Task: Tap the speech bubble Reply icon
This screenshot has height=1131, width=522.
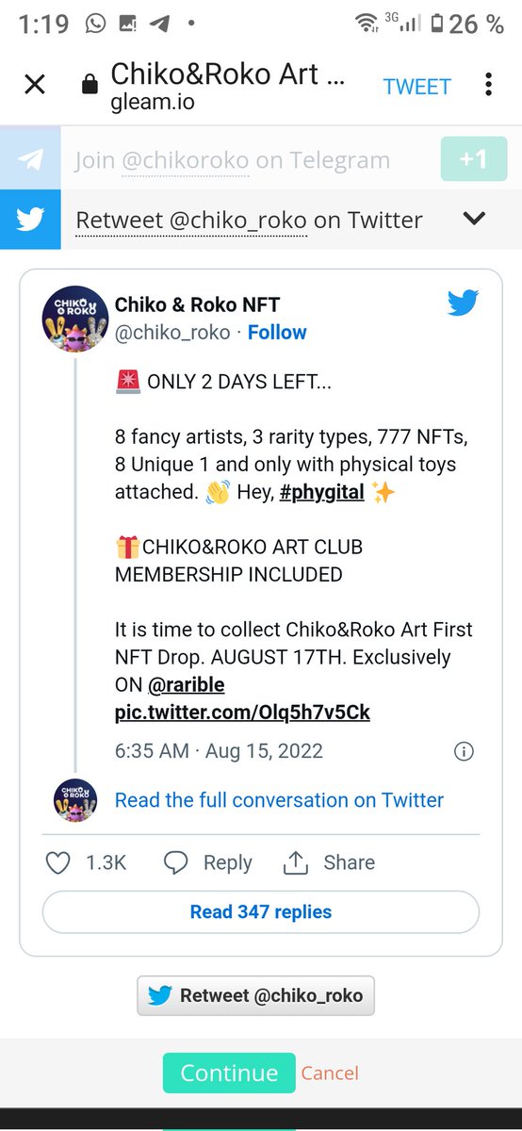Action: pyautogui.click(x=176, y=862)
